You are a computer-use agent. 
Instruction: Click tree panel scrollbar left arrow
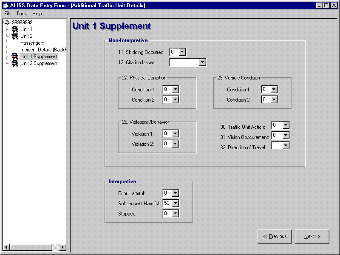[6, 247]
